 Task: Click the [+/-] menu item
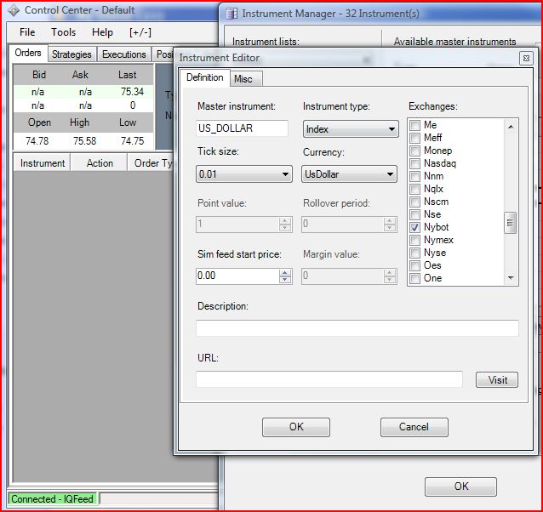pyautogui.click(x=140, y=32)
